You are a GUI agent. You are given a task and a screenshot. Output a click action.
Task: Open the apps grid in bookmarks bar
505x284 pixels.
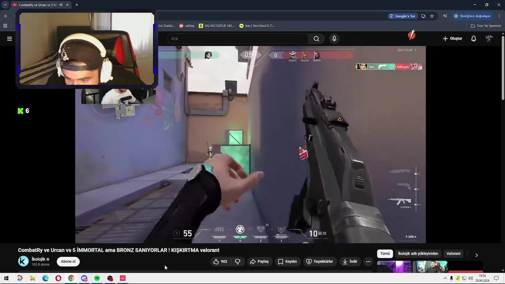click(5, 26)
